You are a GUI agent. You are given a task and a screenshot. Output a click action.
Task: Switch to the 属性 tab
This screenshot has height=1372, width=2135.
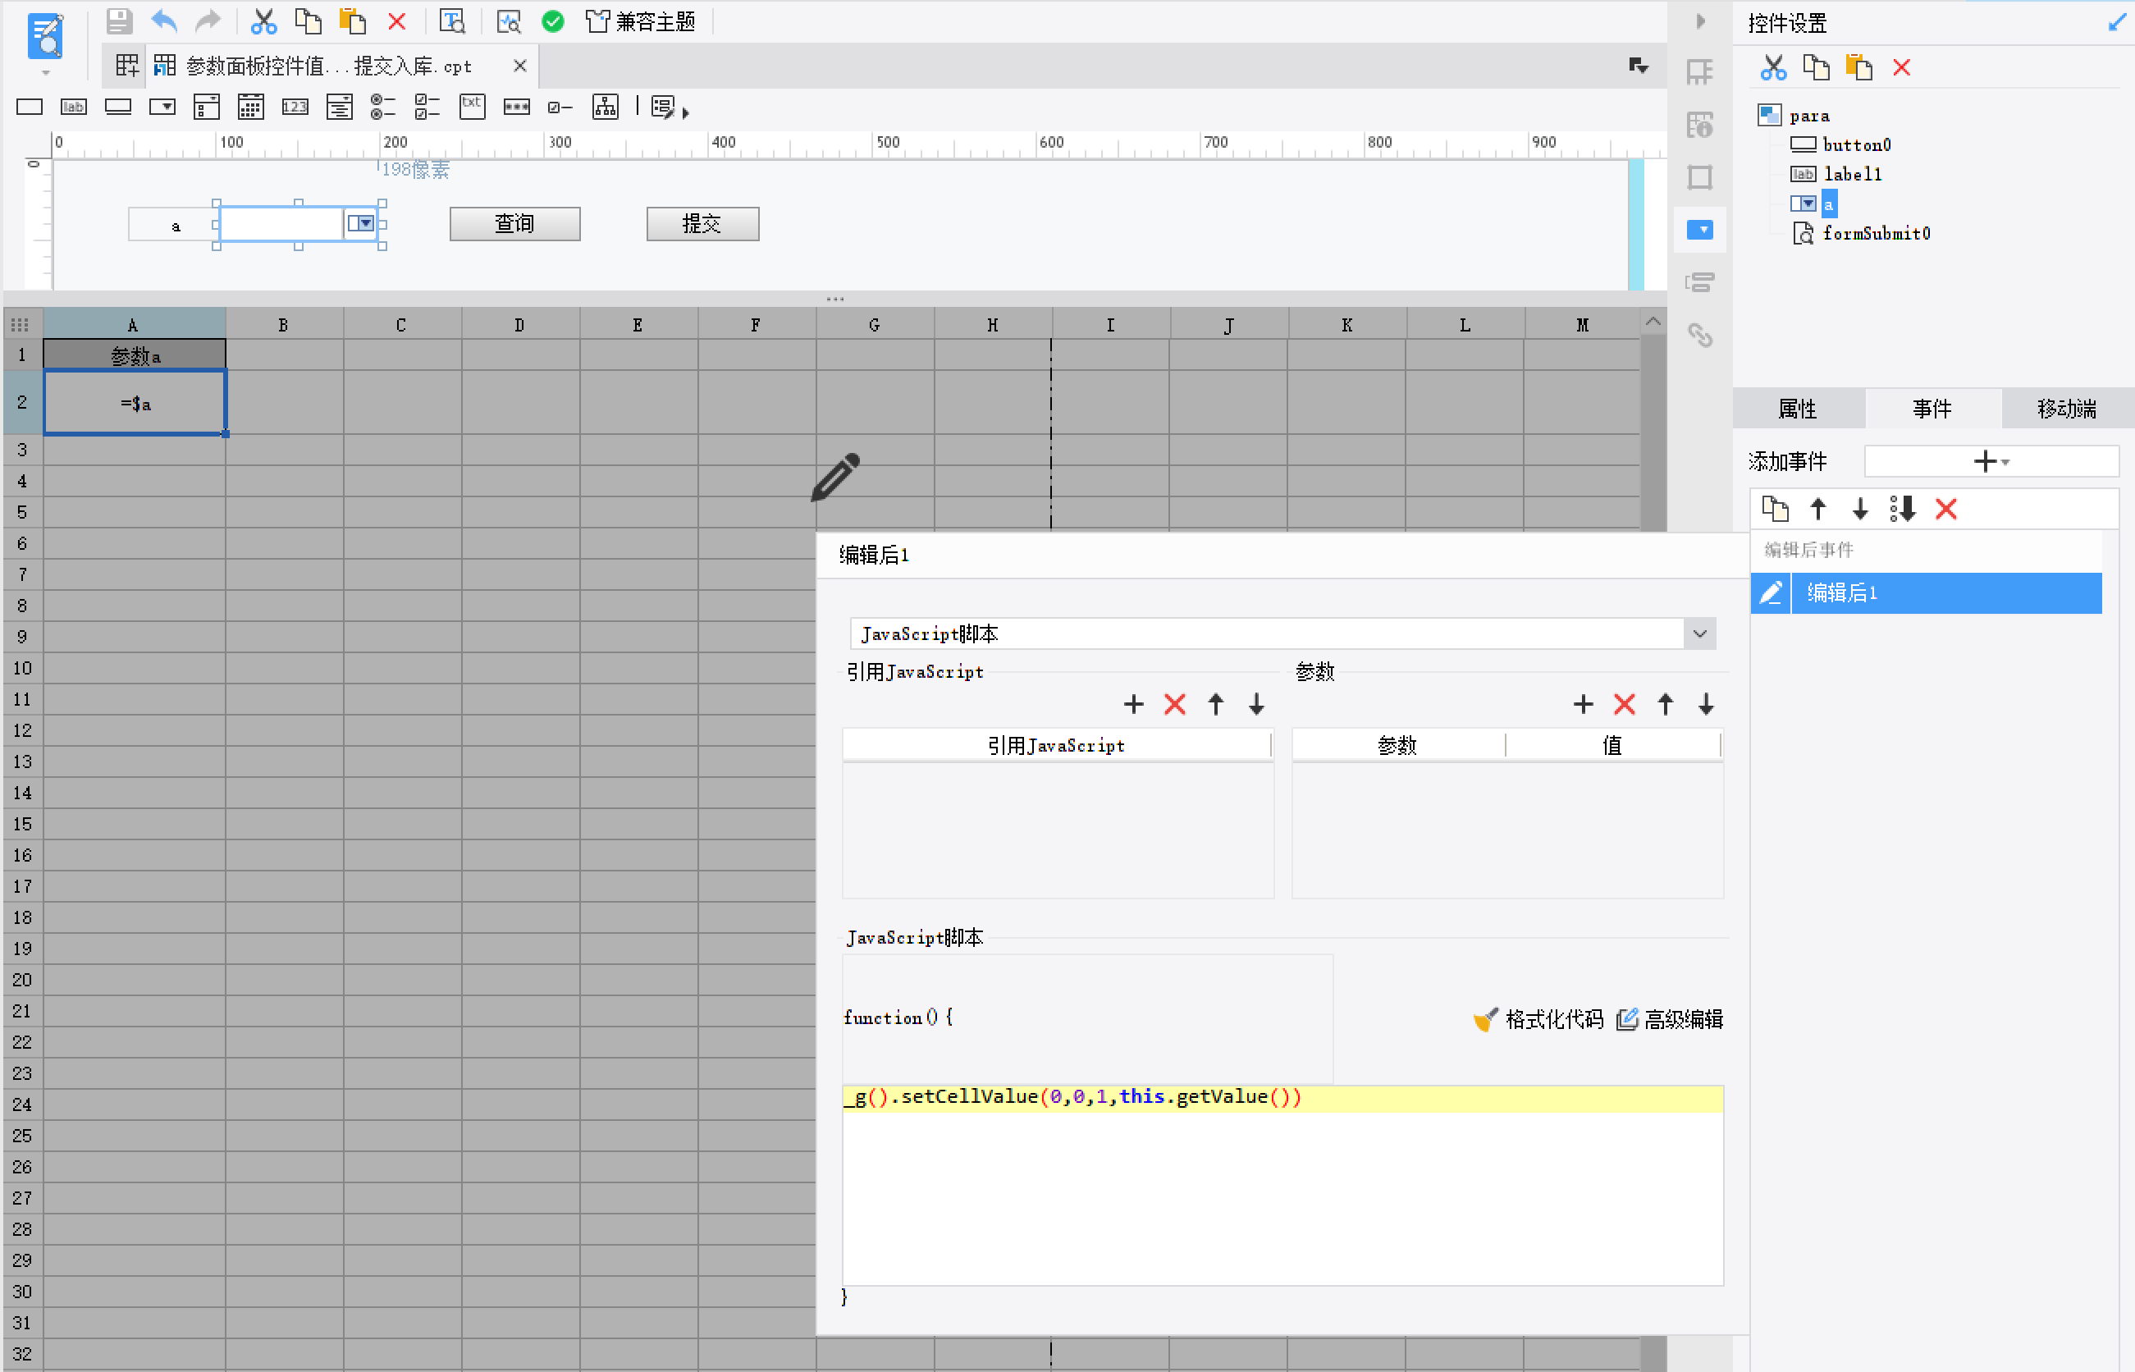point(1797,408)
